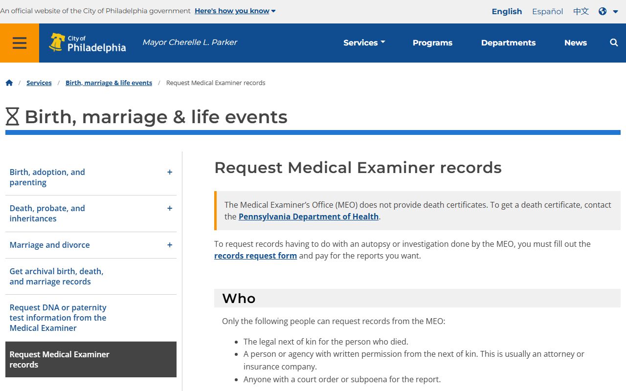Go to Programs in top navigation

click(x=432, y=43)
